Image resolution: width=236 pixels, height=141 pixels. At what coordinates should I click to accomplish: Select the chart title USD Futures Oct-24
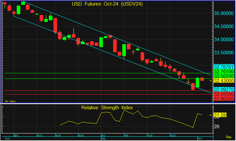pos(107,4)
